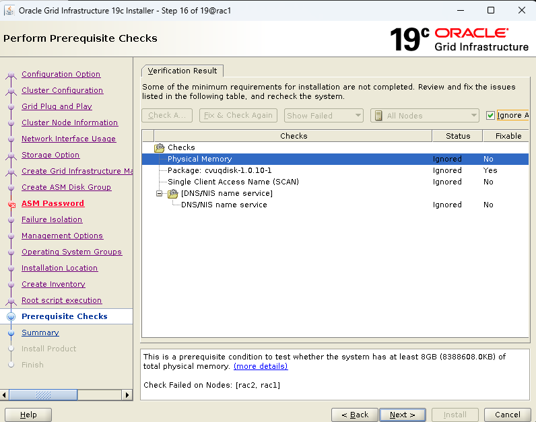536x422 pixels.
Task: Select the DNS/NIS name service child row
Action: tap(335, 205)
